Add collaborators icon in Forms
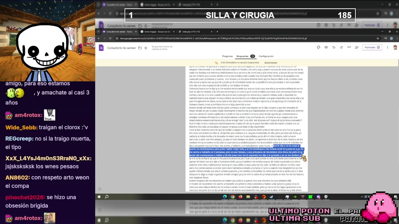This screenshot has width=399, height=224. point(357,47)
